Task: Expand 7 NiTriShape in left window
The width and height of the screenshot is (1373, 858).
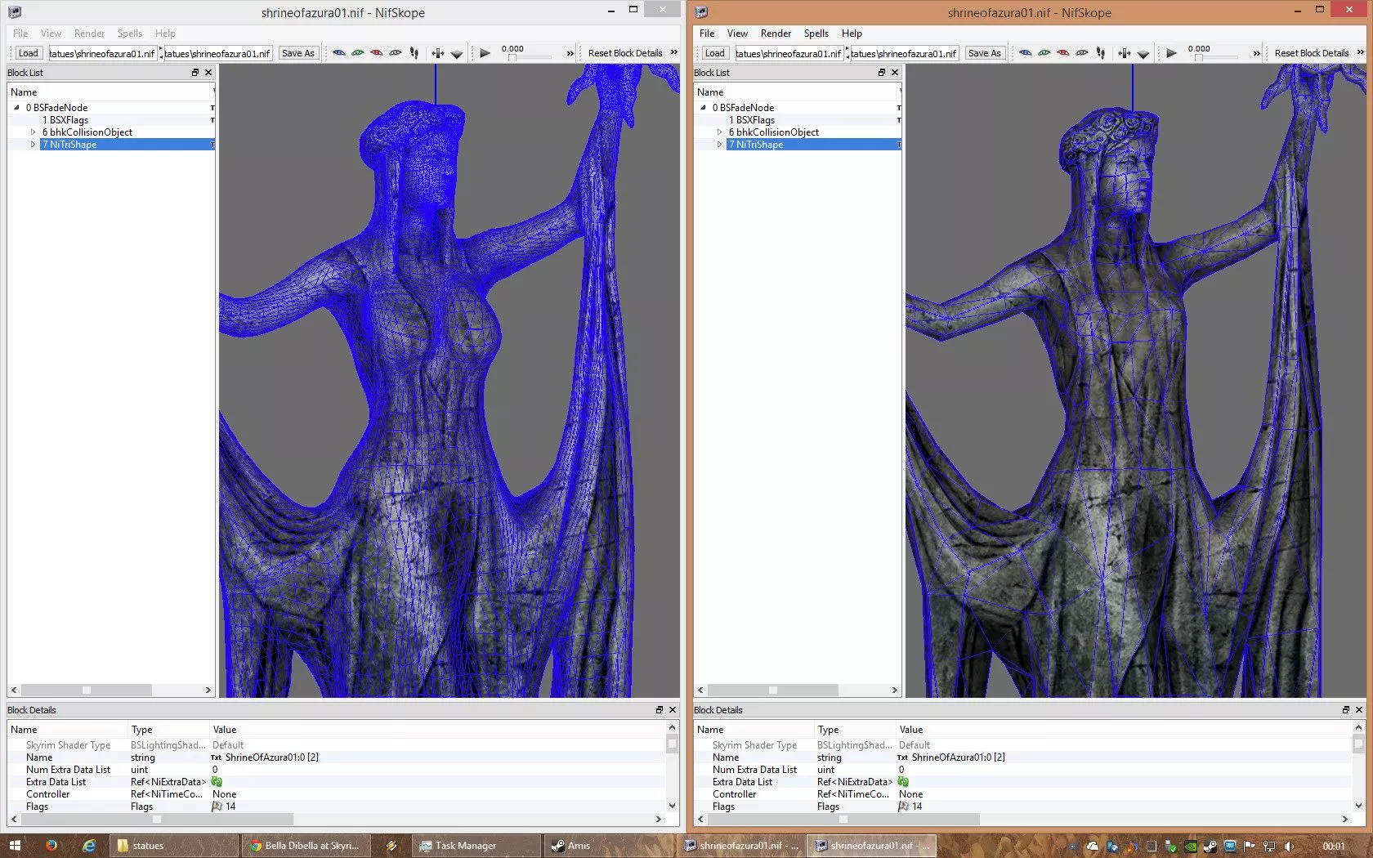Action: pos(34,145)
